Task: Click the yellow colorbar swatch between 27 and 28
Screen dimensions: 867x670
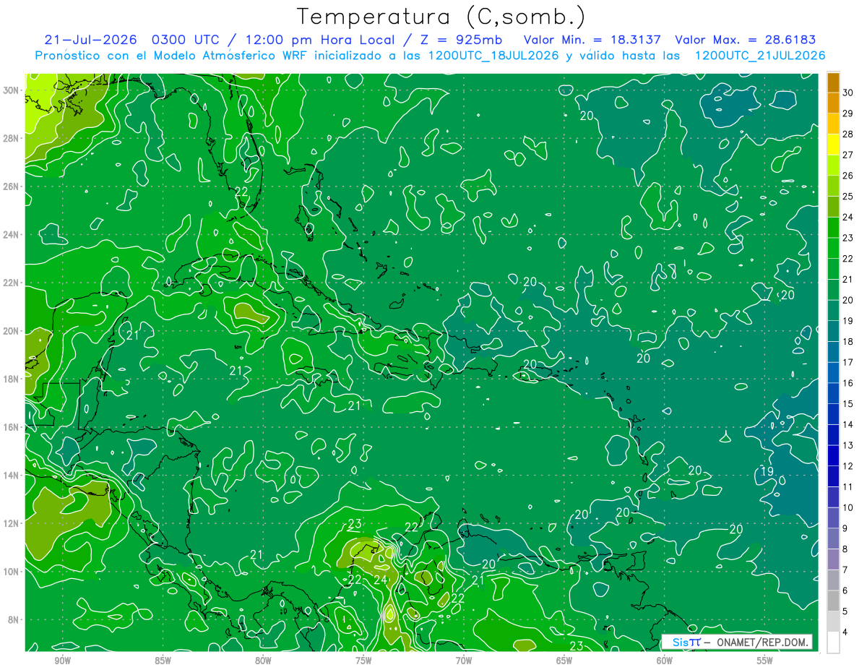Action: point(833,145)
